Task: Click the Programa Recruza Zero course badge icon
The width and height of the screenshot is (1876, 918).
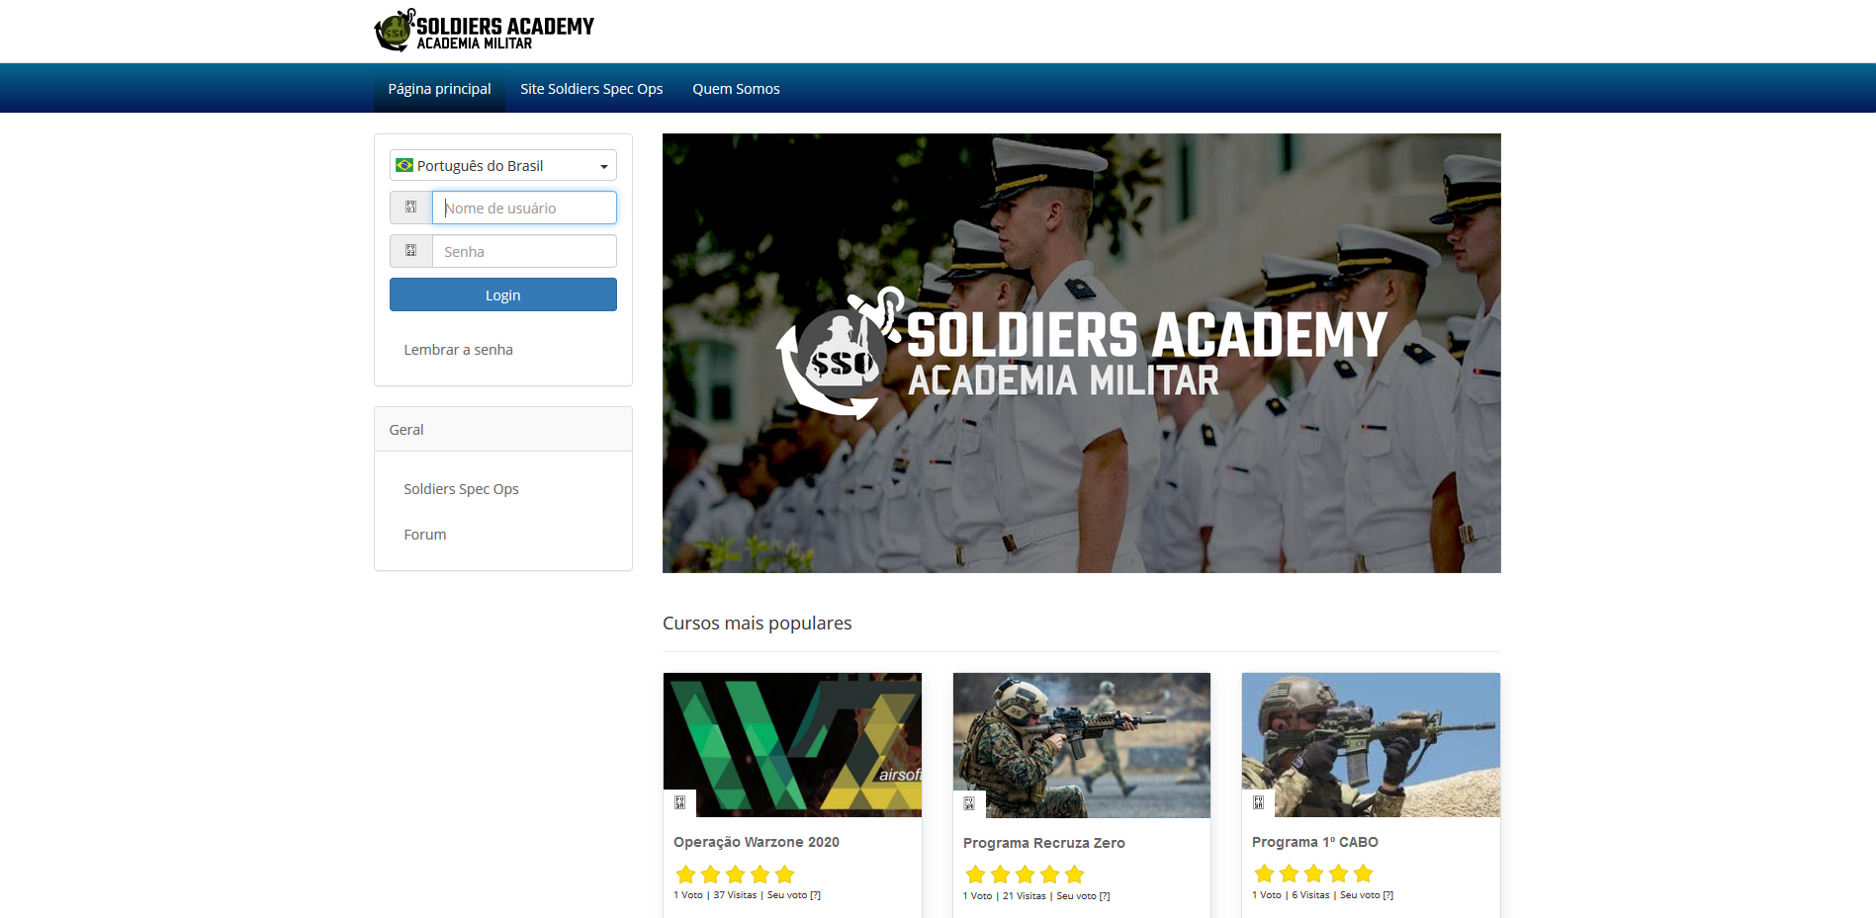Action: 969,803
